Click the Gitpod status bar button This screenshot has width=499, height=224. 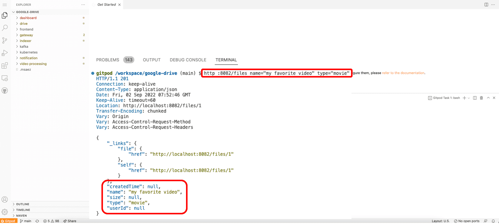pyautogui.click(x=8, y=221)
